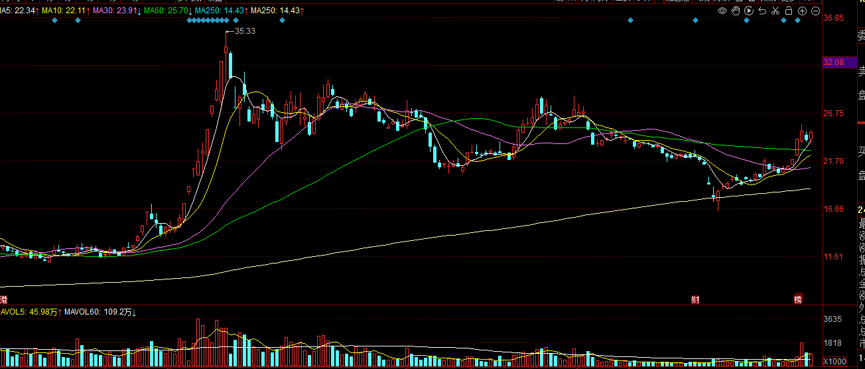Toggle the eye visibility icon
The height and width of the screenshot is (369, 865).
tap(723, 11)
